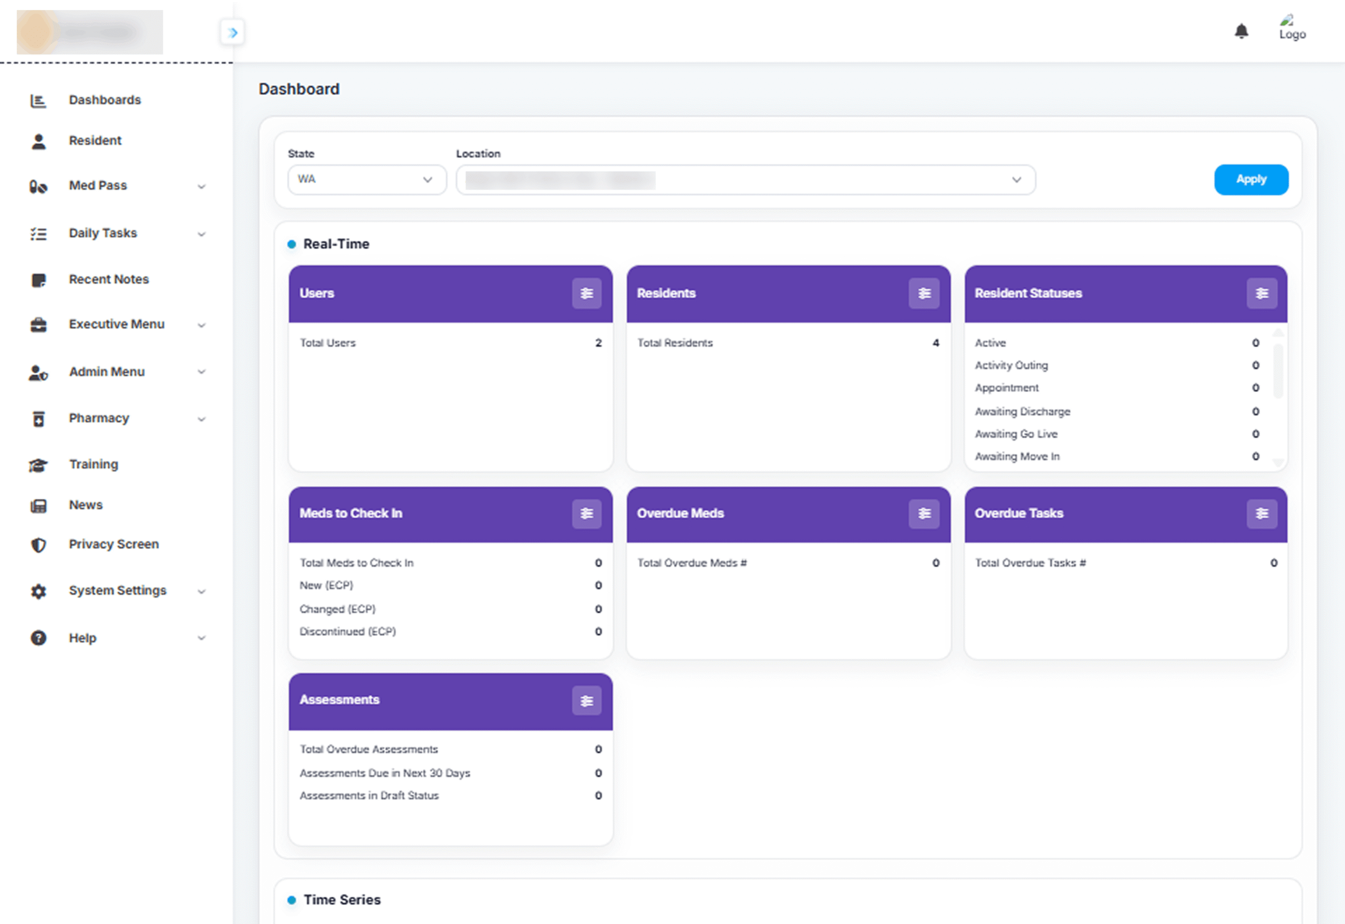The image size is (1345, 924).
Task: Click the Logo profile image
Action: tap(1292, 28)
